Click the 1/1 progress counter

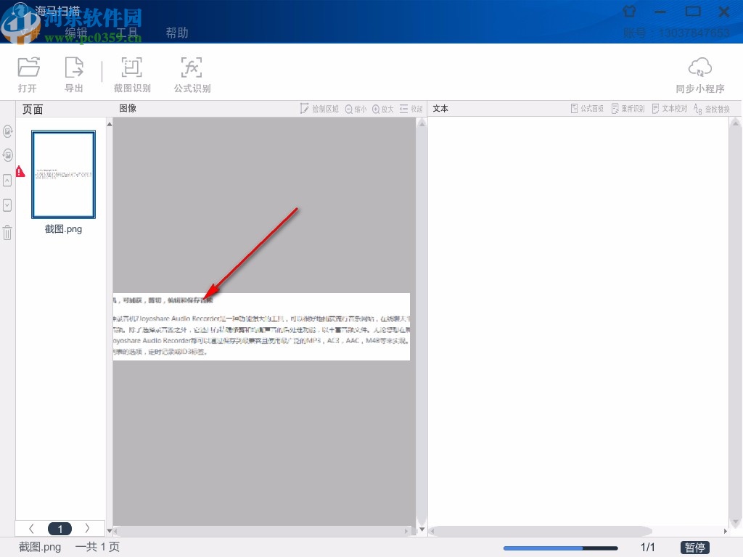647,547
